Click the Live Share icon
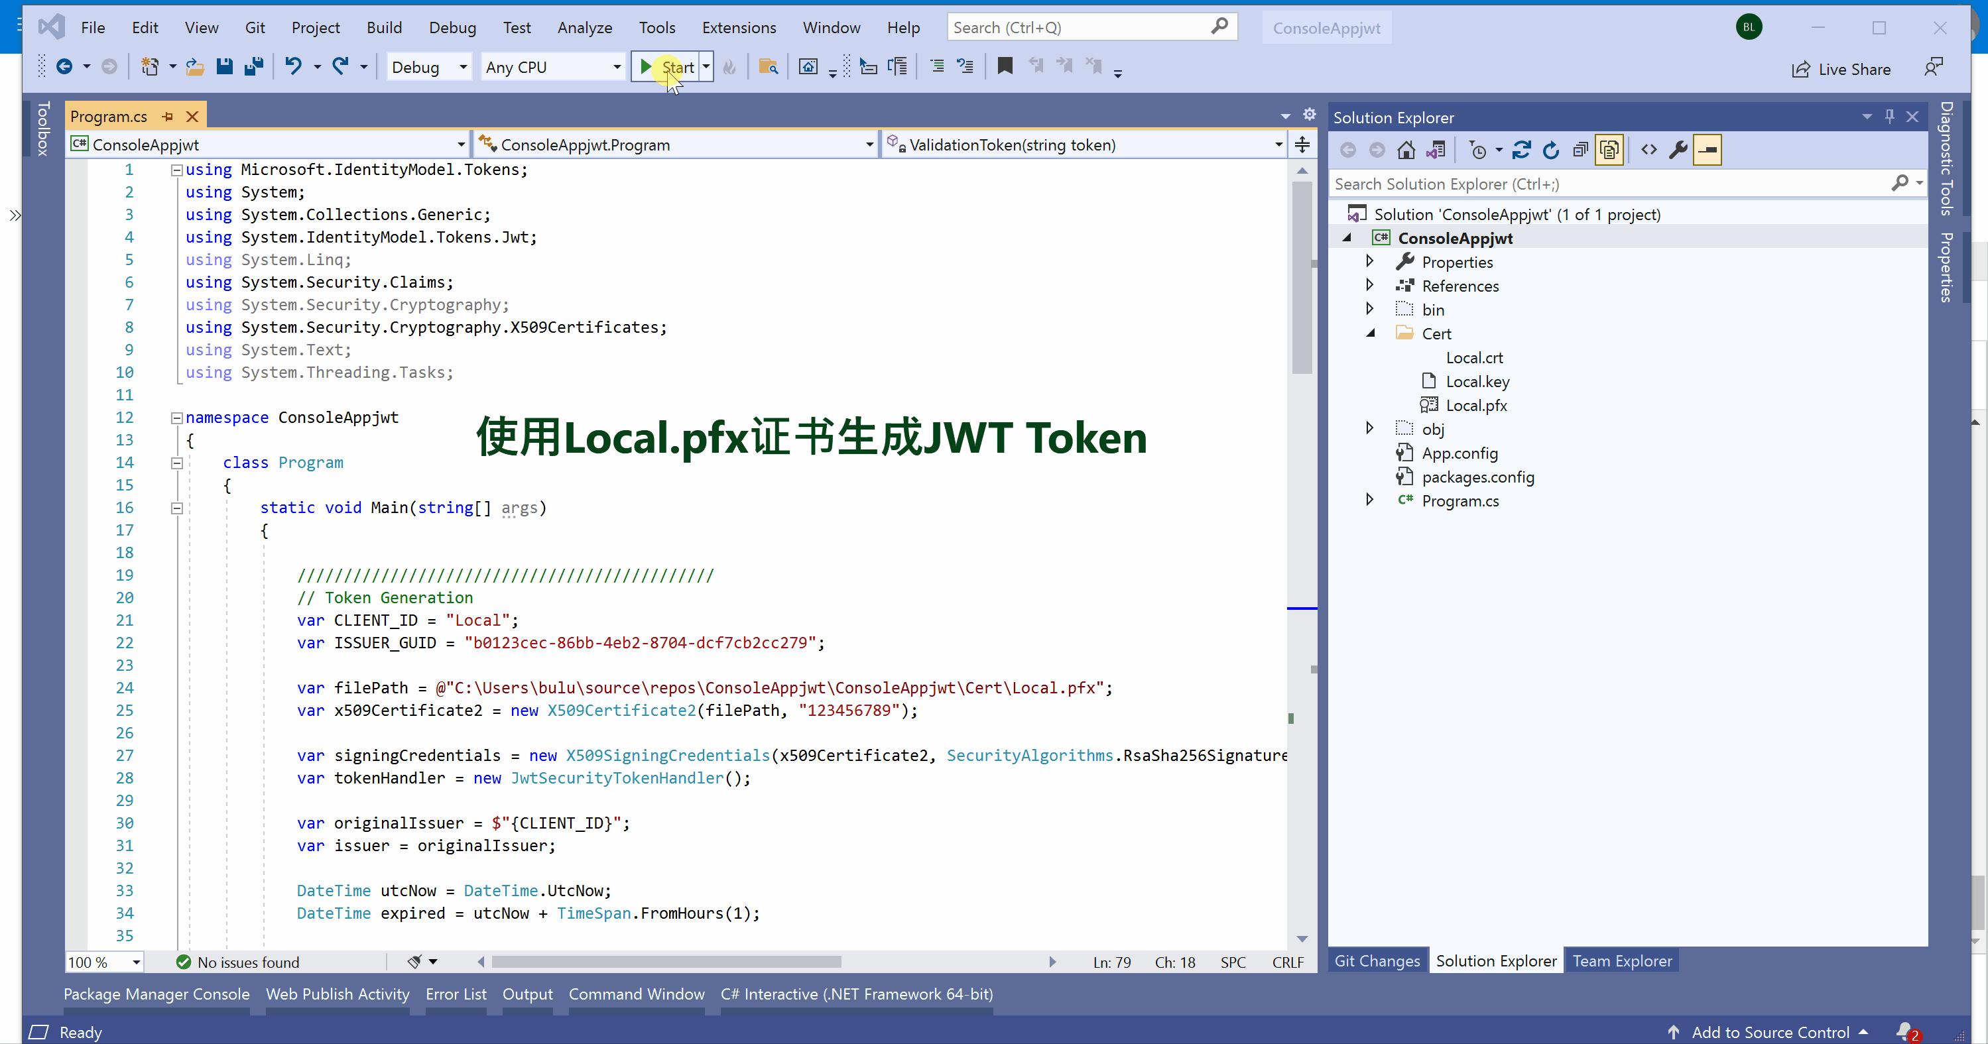Screen dimensions: 1988x1044 (x=1841, y=70)
